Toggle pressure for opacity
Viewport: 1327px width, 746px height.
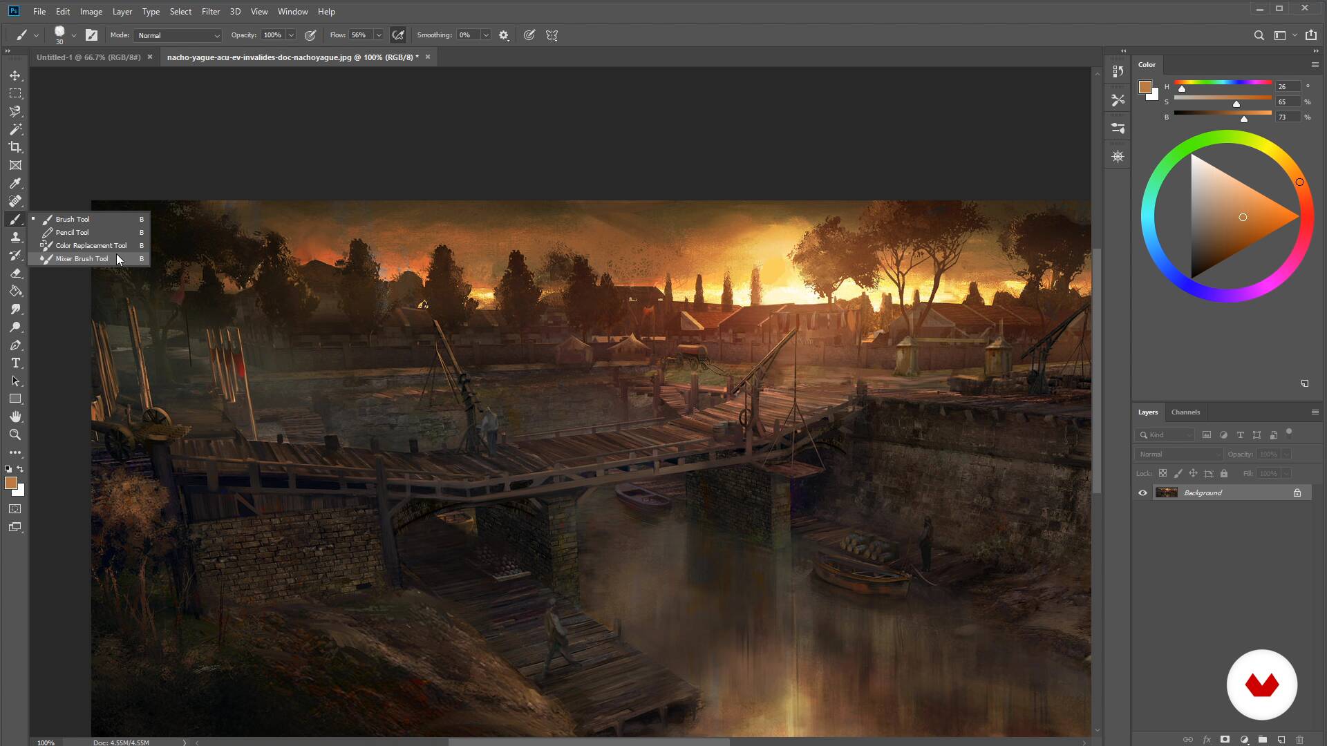pyautogui.click(x=310, y=35)
